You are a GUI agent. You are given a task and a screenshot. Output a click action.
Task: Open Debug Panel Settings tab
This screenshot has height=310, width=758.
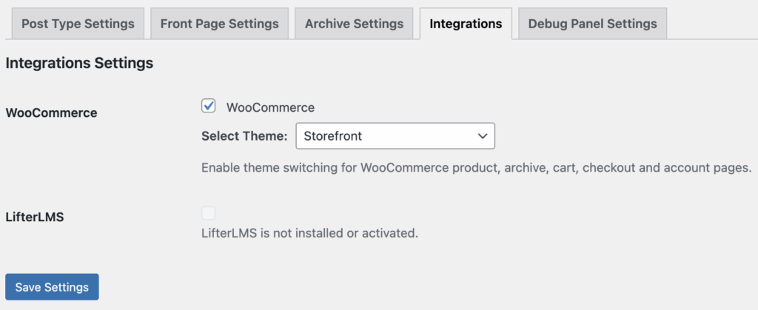tap(592, 24)
